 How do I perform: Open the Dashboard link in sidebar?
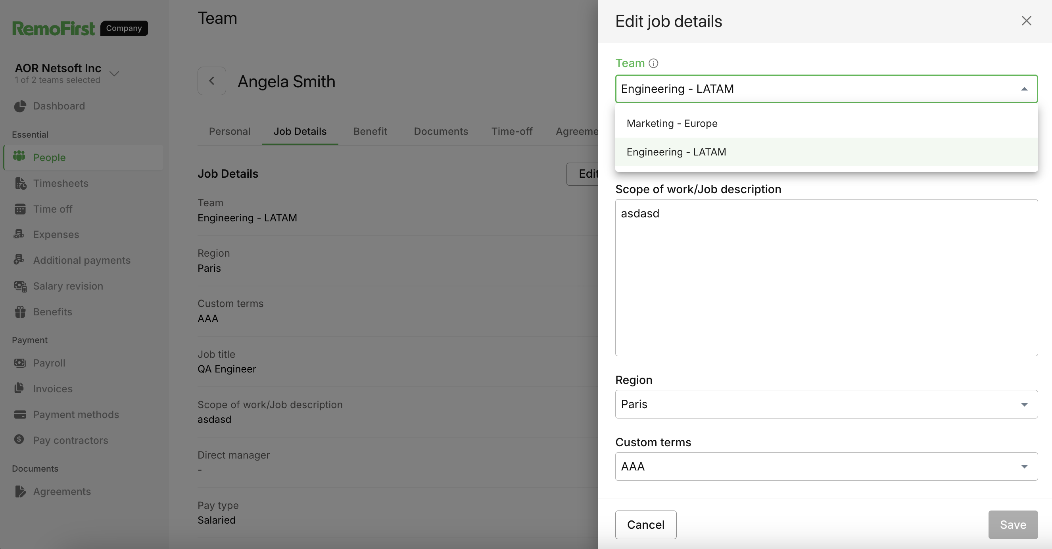59,106
